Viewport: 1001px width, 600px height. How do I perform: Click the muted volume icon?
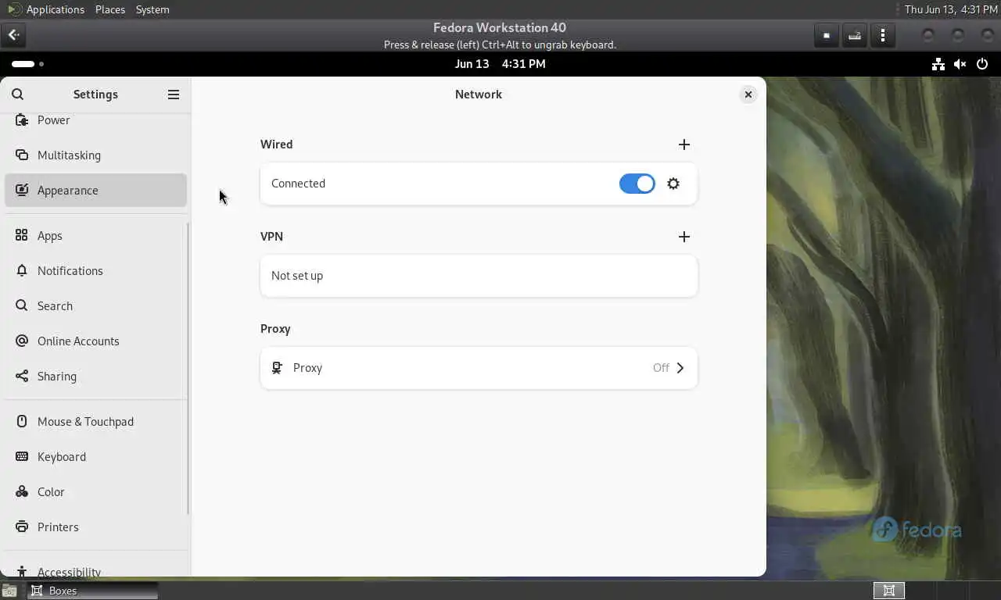pos(960,64)
